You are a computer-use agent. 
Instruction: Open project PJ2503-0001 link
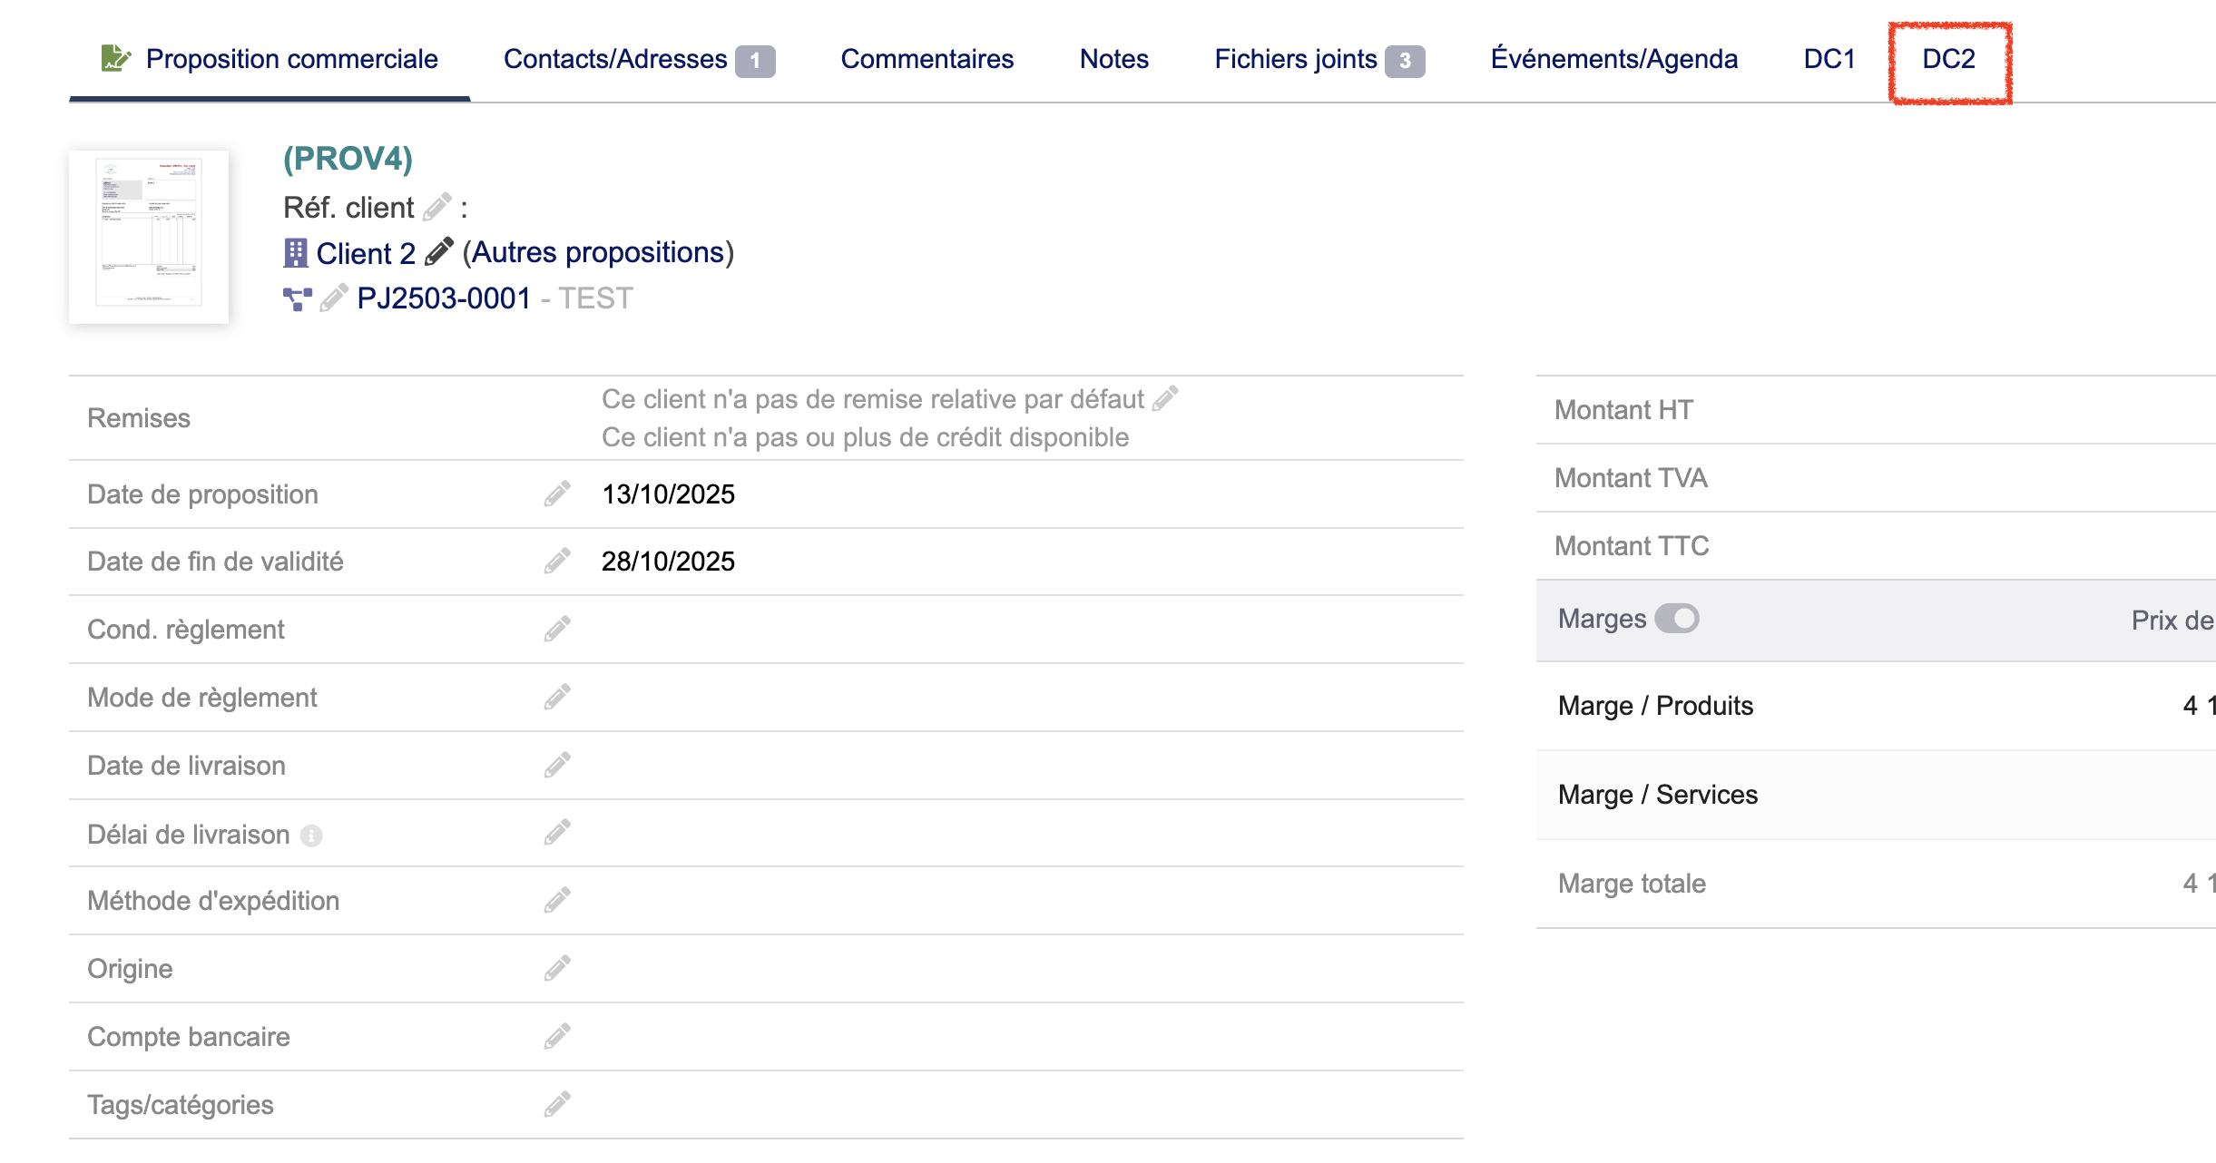click(x=444, y=298)
